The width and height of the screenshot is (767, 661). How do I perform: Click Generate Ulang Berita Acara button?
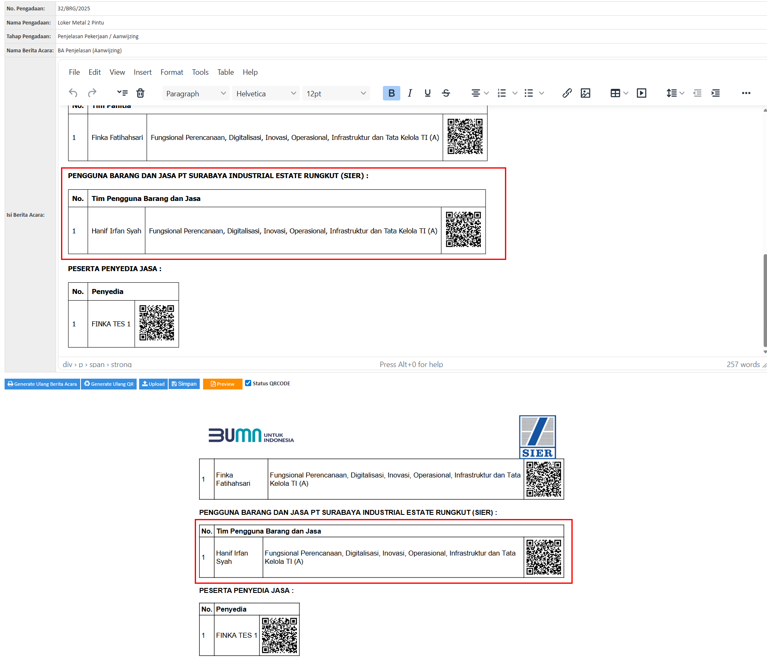tap(42, 384)
